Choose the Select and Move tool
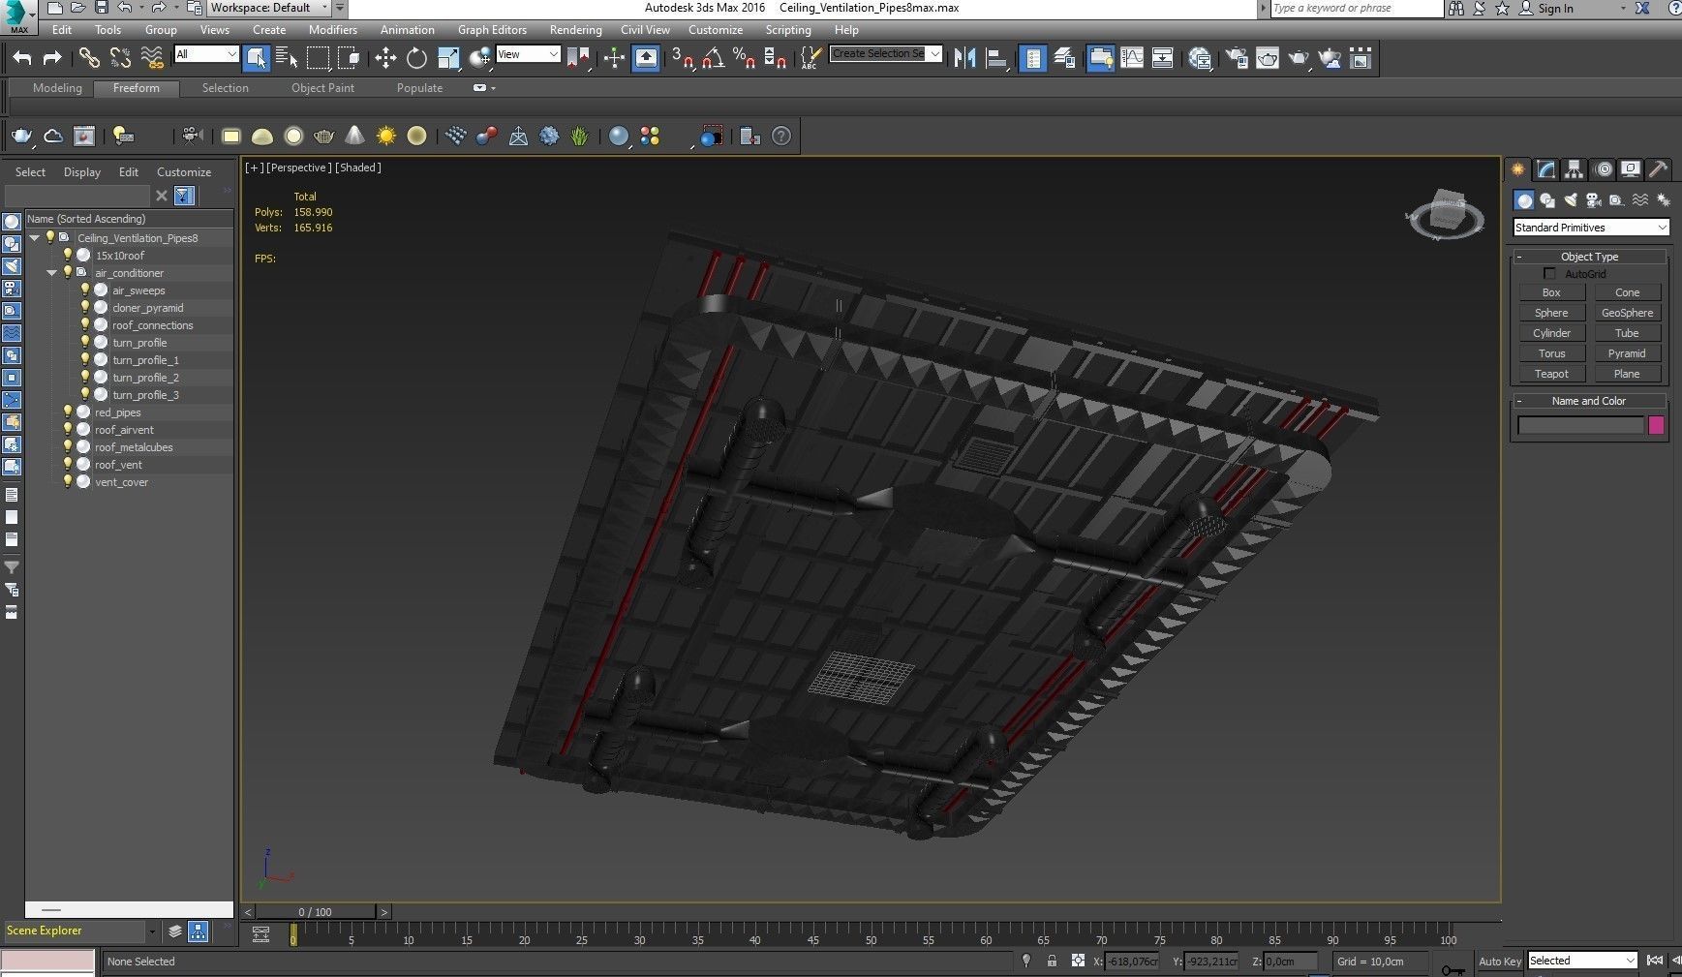Screen dimensions: 1682x977 point(385,58)
